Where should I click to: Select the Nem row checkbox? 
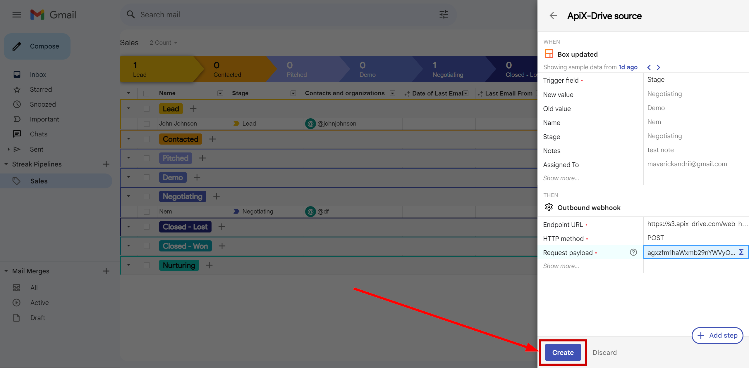pos(146,212)
